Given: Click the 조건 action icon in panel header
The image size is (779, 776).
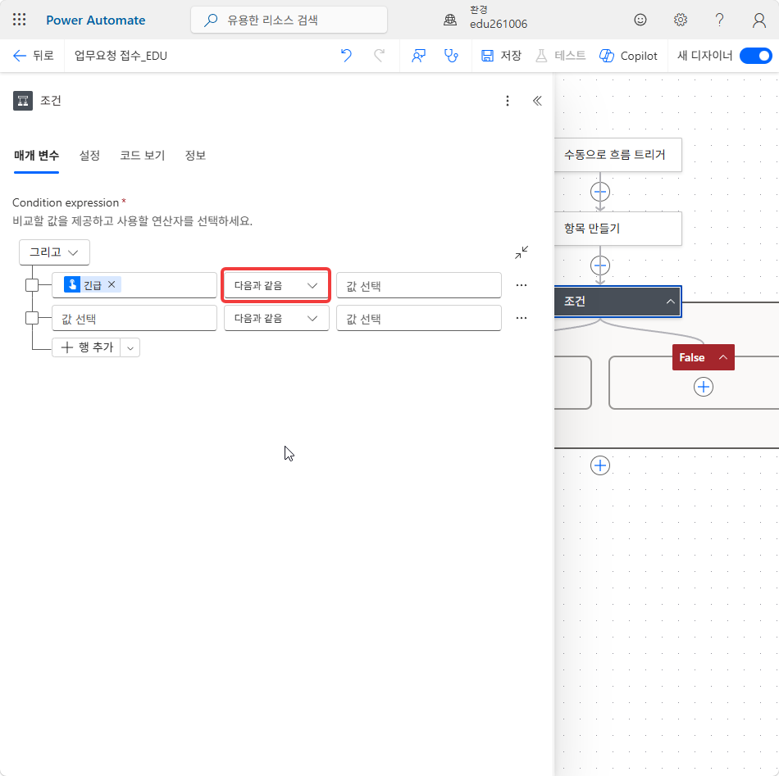Looking at the screenshot, I should tap(23, 101).
